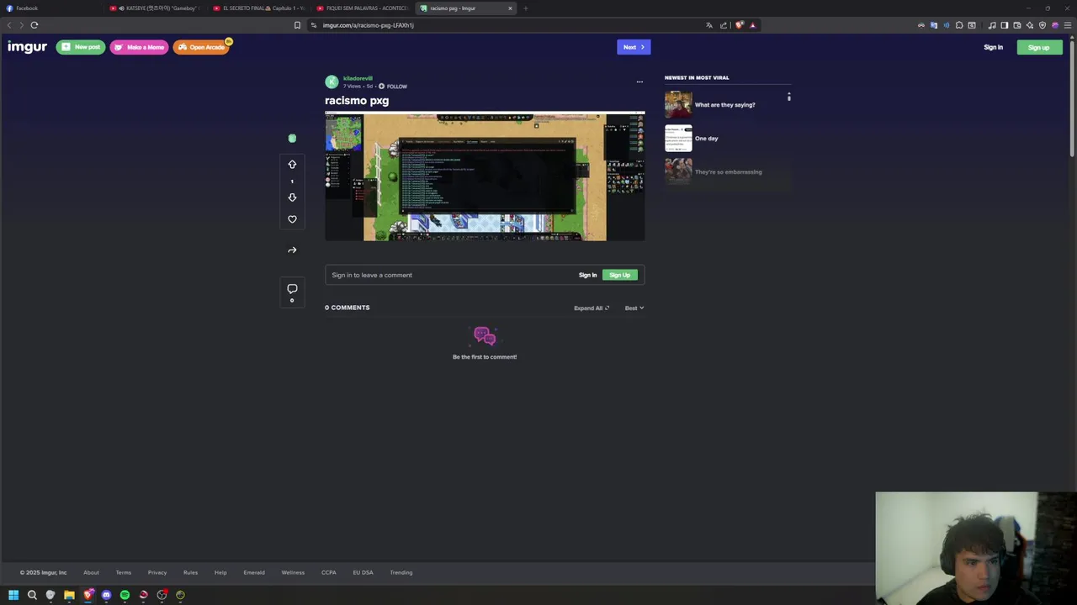Viewport: 1077px width, 605px height.
Task: Click the comments bubble icon in the sidebar
Action: 292,288
